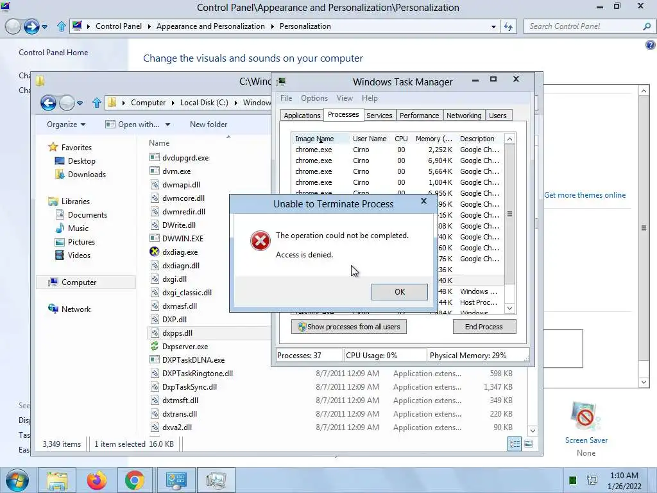Select the dwmapi.dll file
This screenshot has width=657, height=493.
coord(181,185)
